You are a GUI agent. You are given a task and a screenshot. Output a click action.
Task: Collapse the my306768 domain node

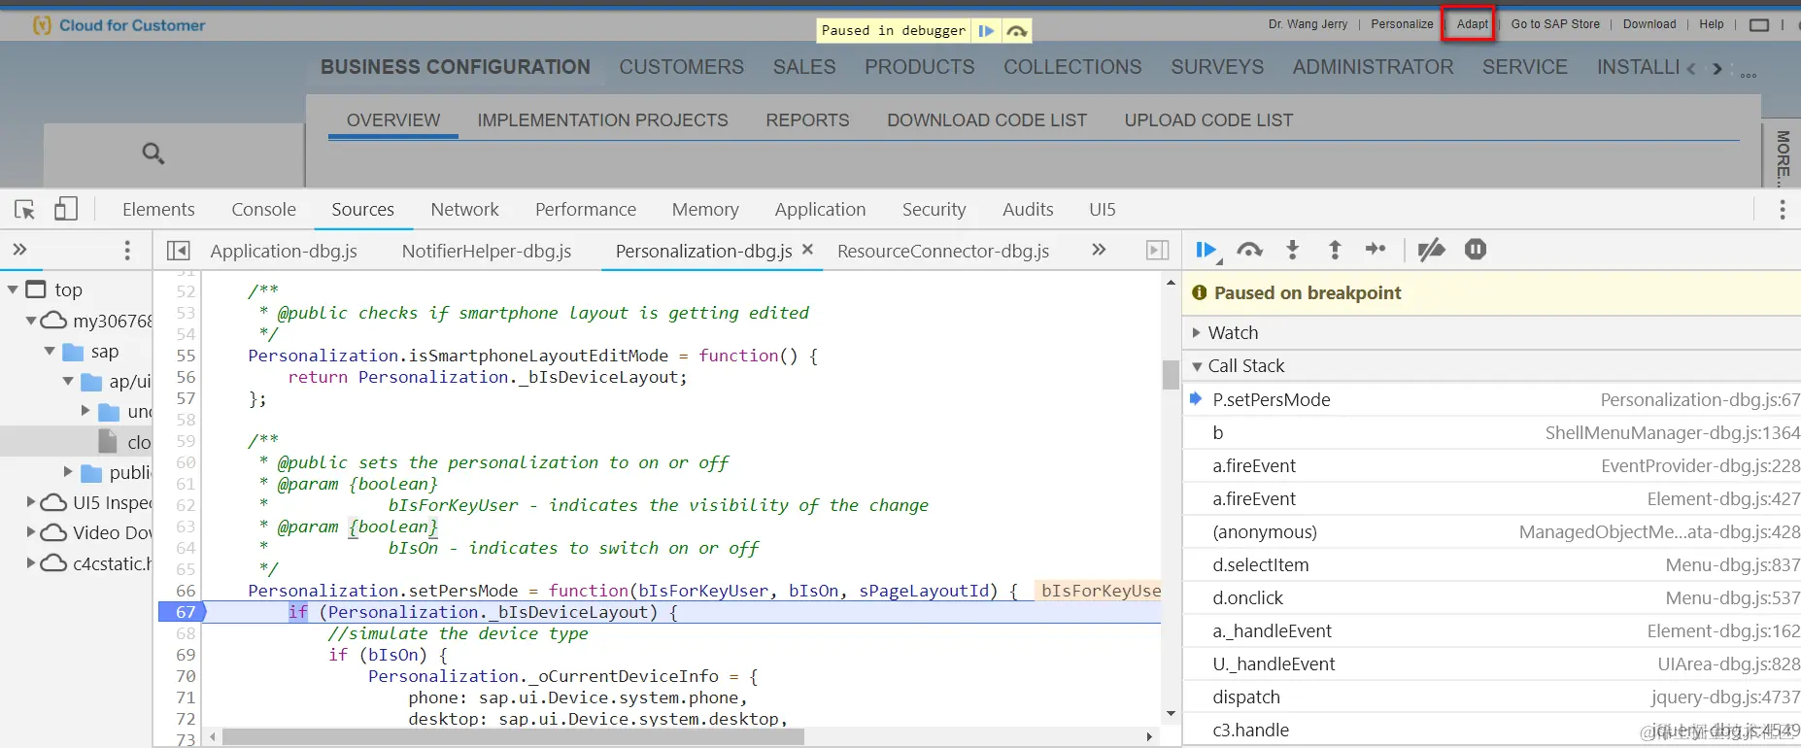click(x=31, y=321)
